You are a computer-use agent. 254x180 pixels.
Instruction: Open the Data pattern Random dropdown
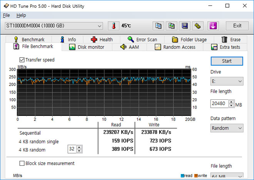(227, 128)
